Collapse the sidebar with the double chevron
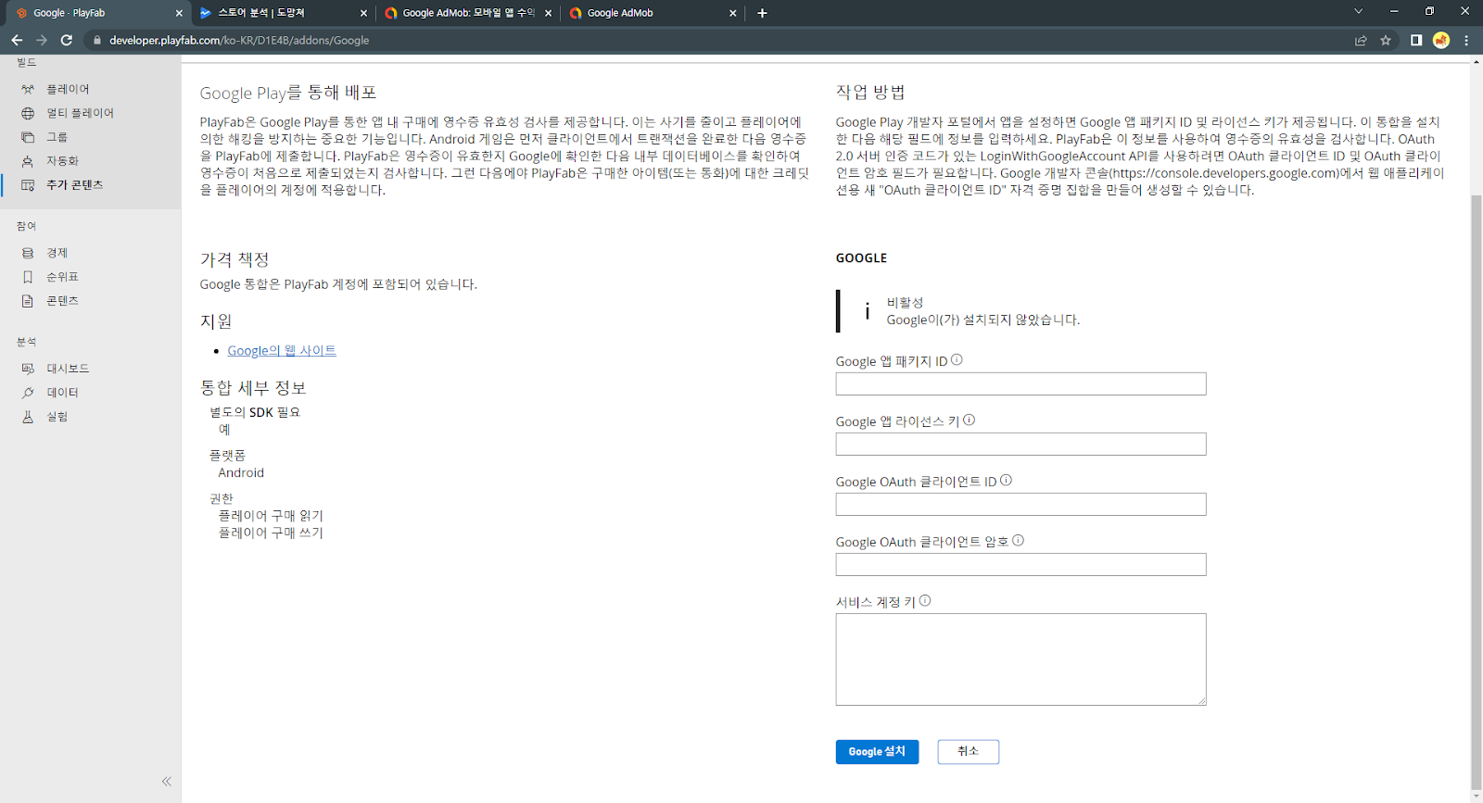The image size is (1483, 803). (167, 782)
